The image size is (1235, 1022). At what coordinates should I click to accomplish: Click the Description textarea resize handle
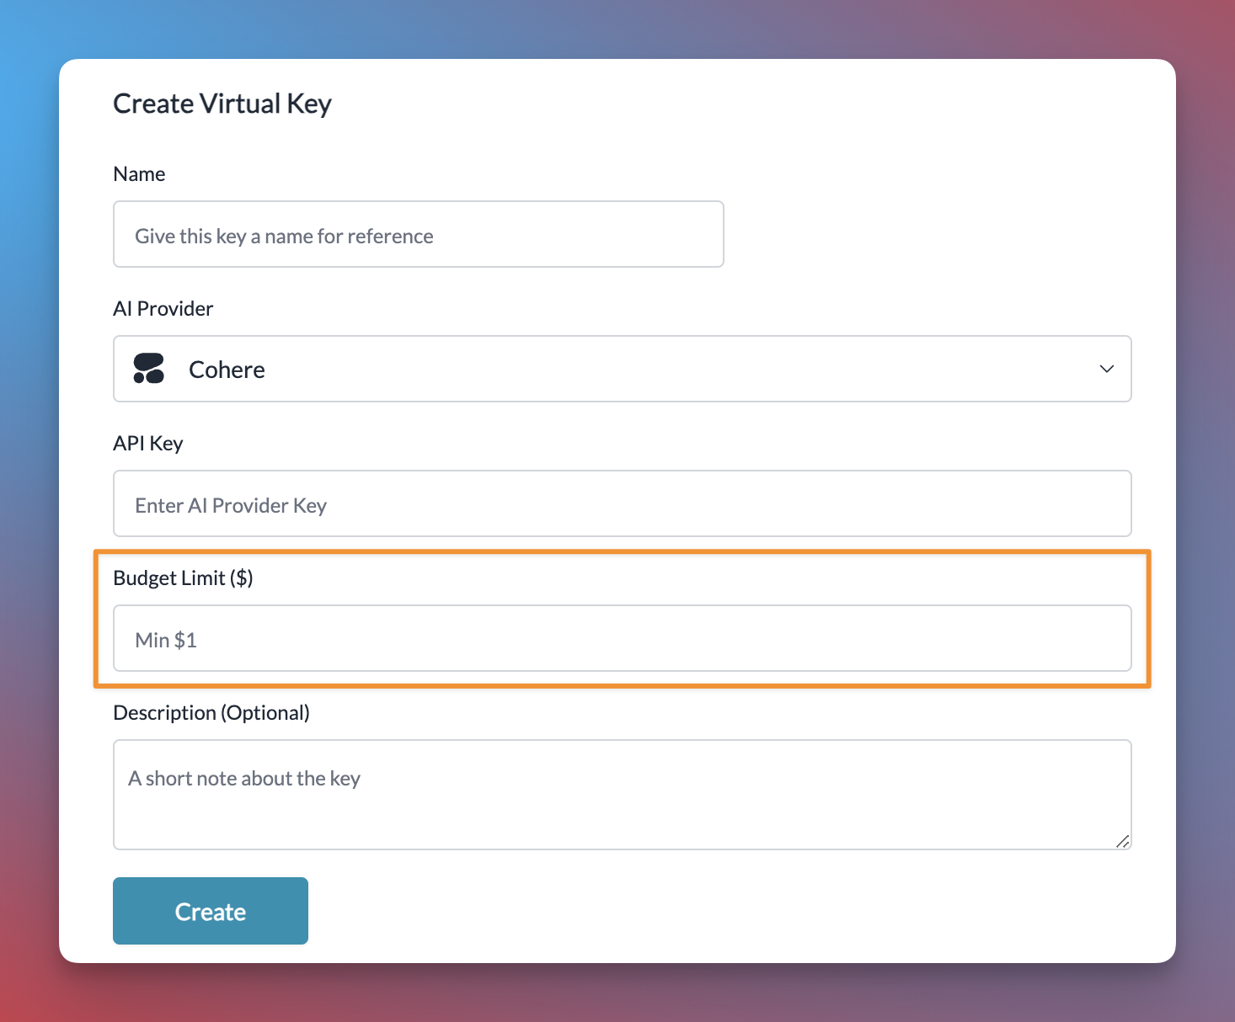click(x=1122, y=841)
